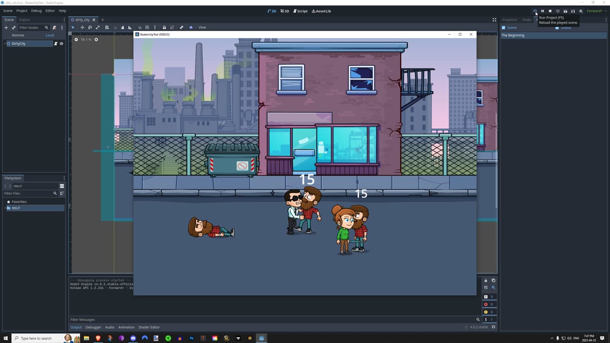Open the Editor menu
The height and width of the screenshot is (343, 610).
[x=50, y=10]
